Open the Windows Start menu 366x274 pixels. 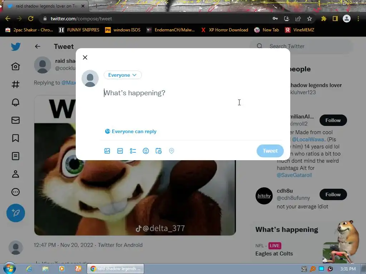pyautogui.click(x=9, y=268)
